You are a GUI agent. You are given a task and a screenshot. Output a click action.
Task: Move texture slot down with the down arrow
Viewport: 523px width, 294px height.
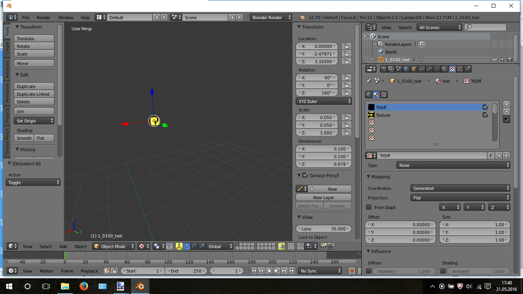(507, 112)
